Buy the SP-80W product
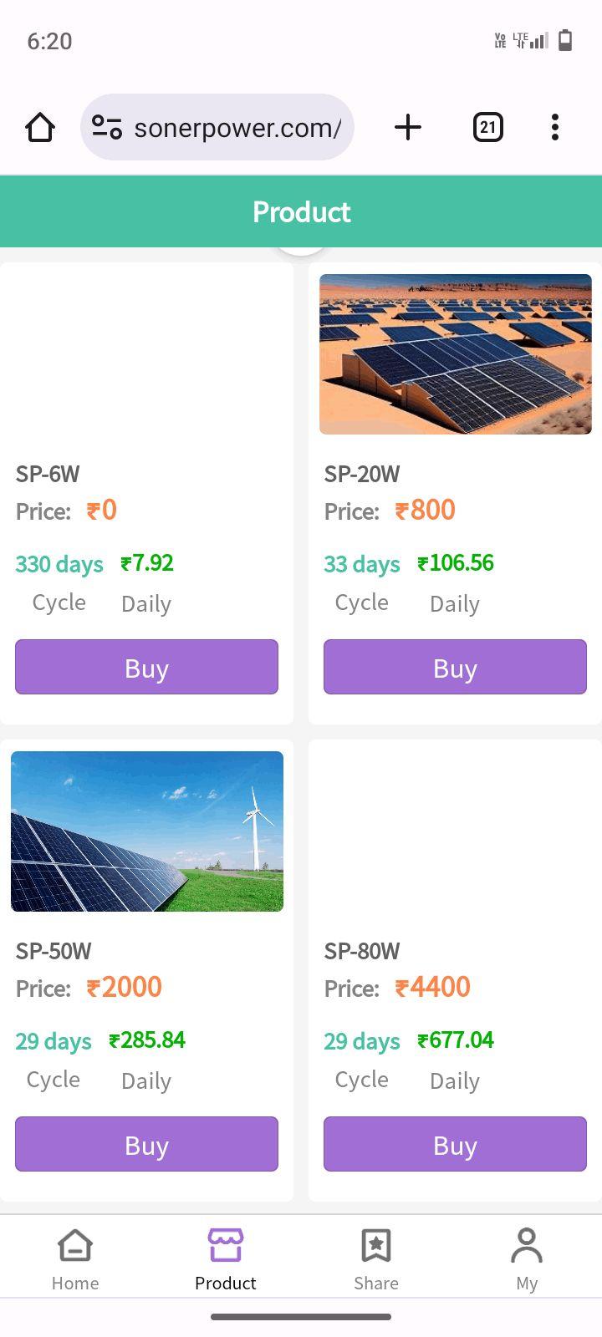 (x=455, y=1145)
